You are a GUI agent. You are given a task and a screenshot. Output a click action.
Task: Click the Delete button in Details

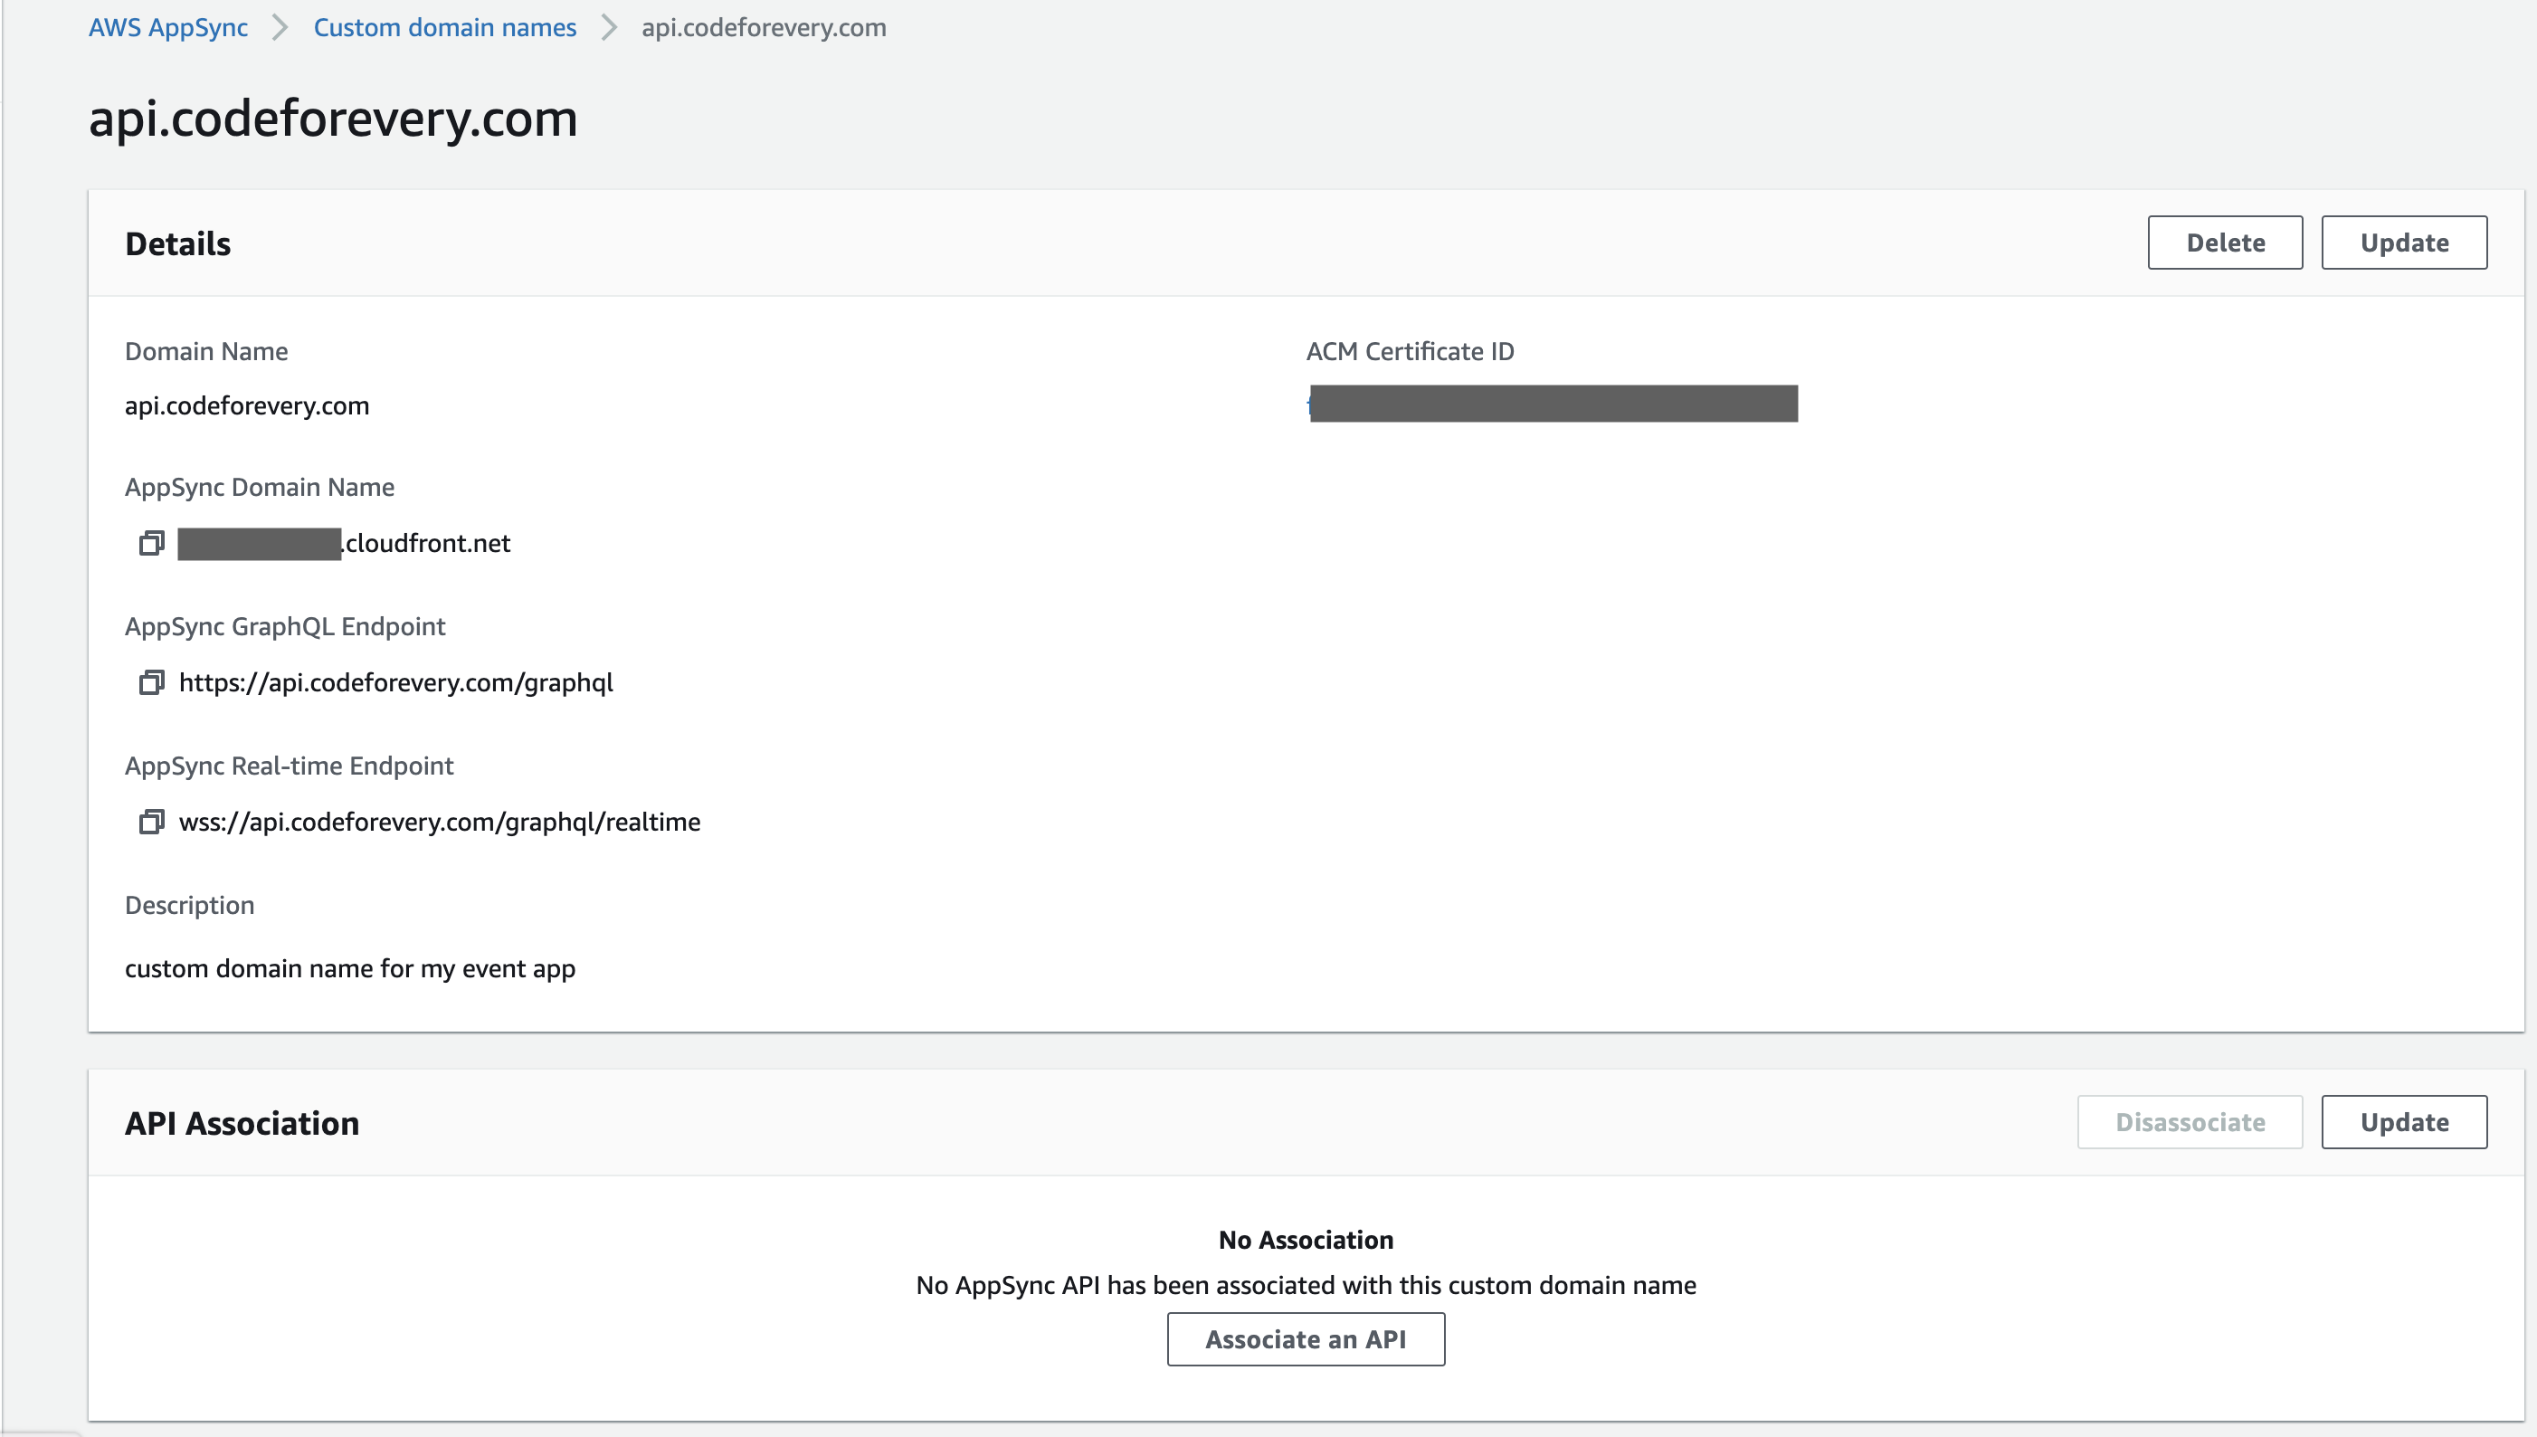pyautogui.click(x=2224, y=243)
